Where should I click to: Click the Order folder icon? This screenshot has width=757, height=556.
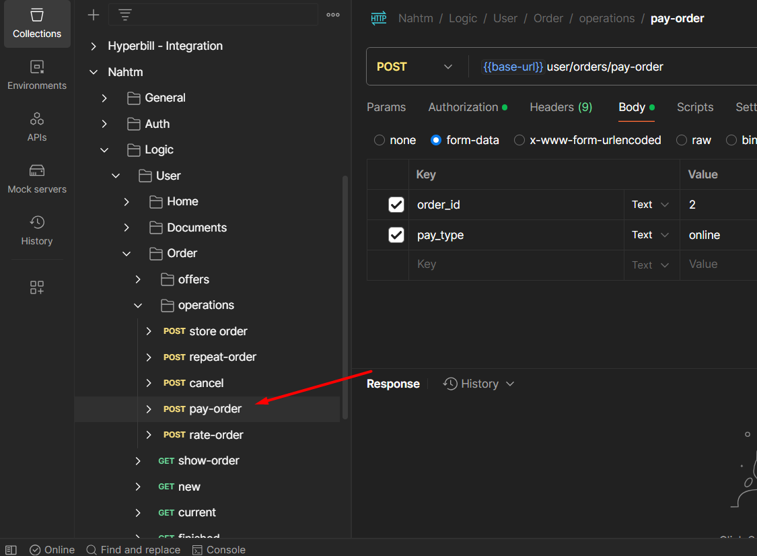[x=156, y=254]
